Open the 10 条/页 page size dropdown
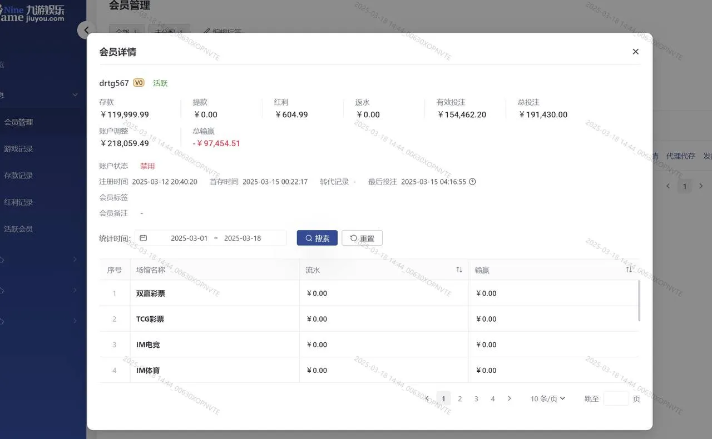712x439 pixels. [x=547, y=398]
